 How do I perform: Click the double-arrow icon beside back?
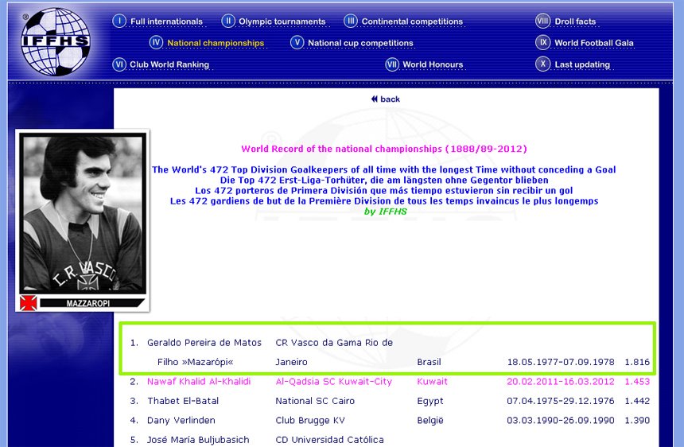pos(375,99)
